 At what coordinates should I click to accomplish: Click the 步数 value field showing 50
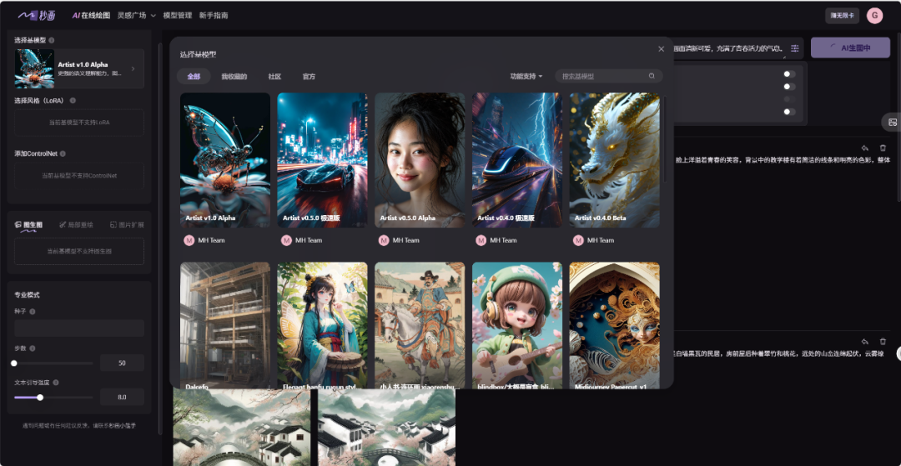pyautogui.click(x=122, y=363)
